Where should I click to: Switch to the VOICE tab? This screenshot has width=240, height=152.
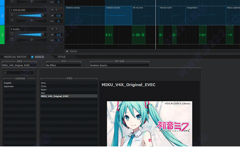39,57
